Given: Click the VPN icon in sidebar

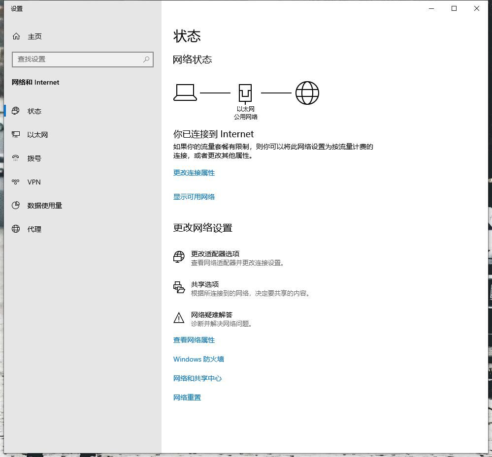Looking at the screenshot, I should point(15,182).
